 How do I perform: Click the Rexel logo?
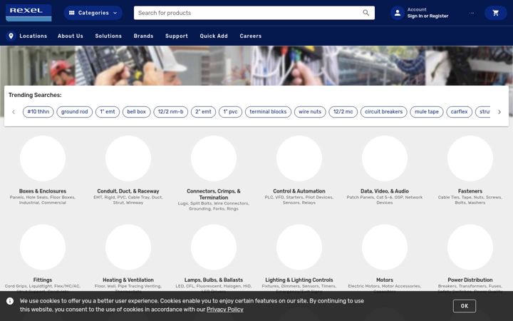pos(28,13)
